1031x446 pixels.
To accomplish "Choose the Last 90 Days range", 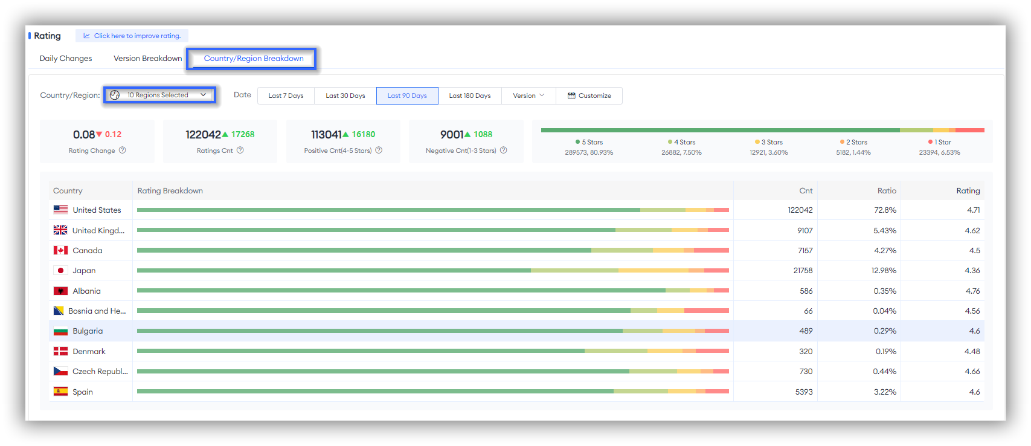I will coord(407,95).
